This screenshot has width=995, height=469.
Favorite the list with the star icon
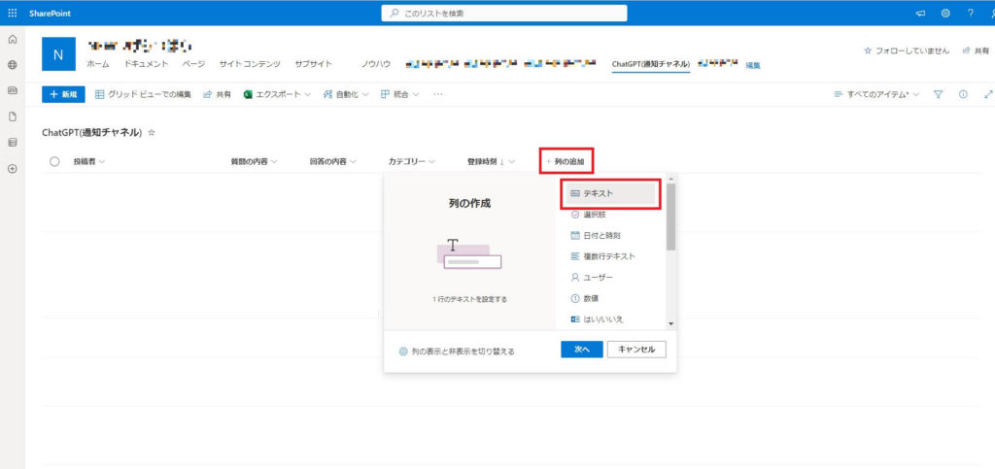coord(152,132)
